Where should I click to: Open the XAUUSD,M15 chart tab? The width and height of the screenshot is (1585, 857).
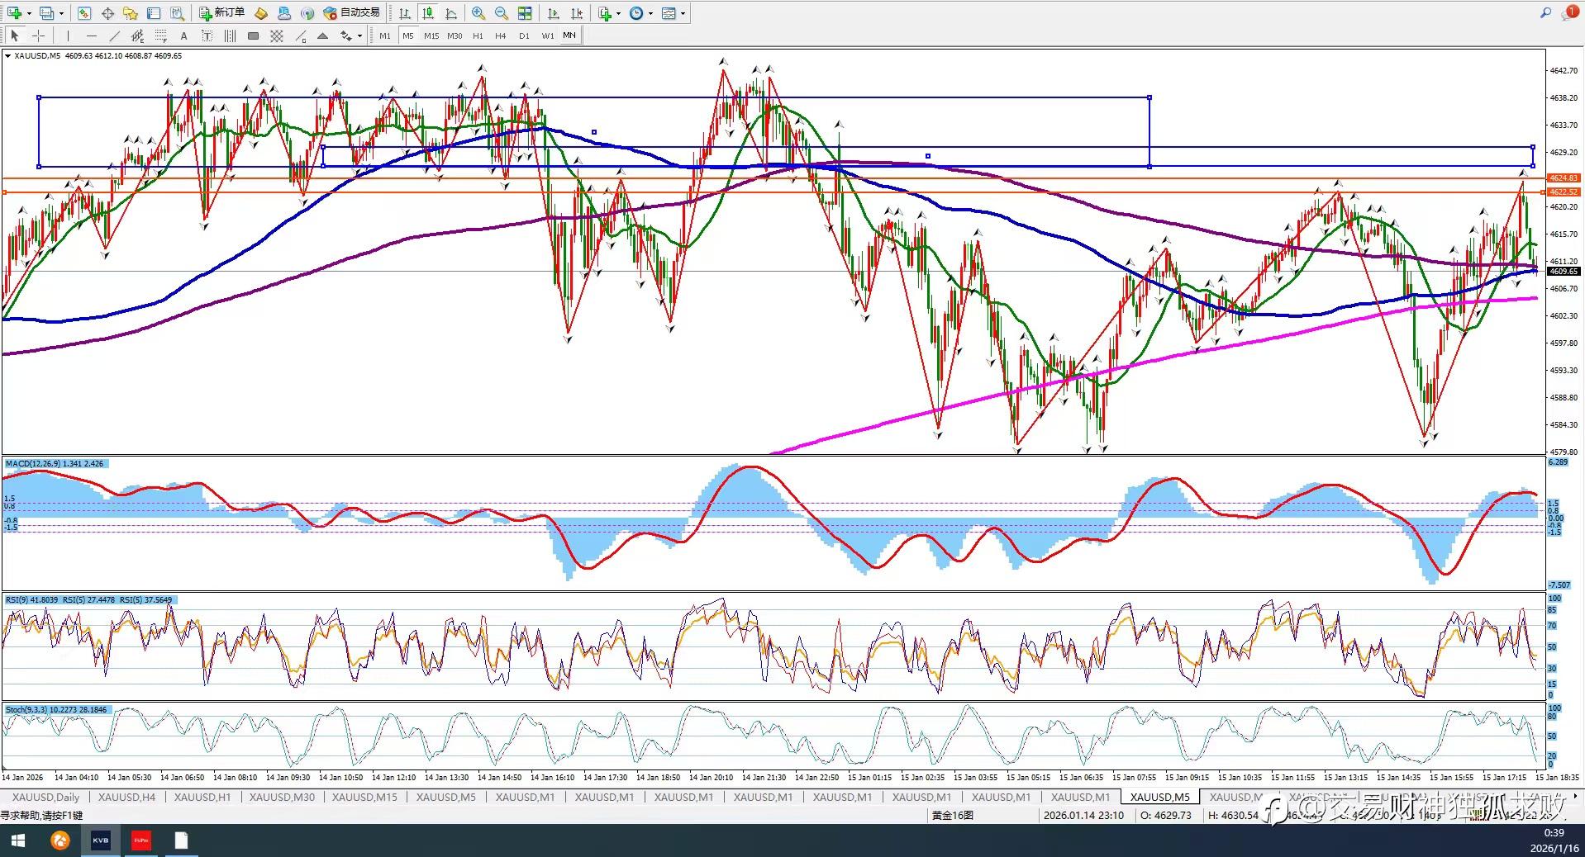[364, 797]
